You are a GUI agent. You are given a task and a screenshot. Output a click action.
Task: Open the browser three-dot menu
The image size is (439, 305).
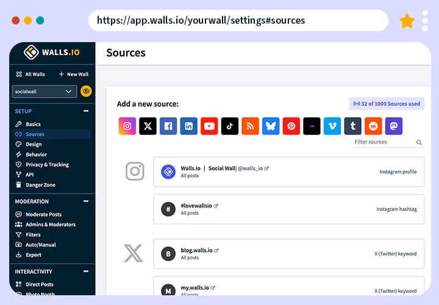tap(425, 21)
